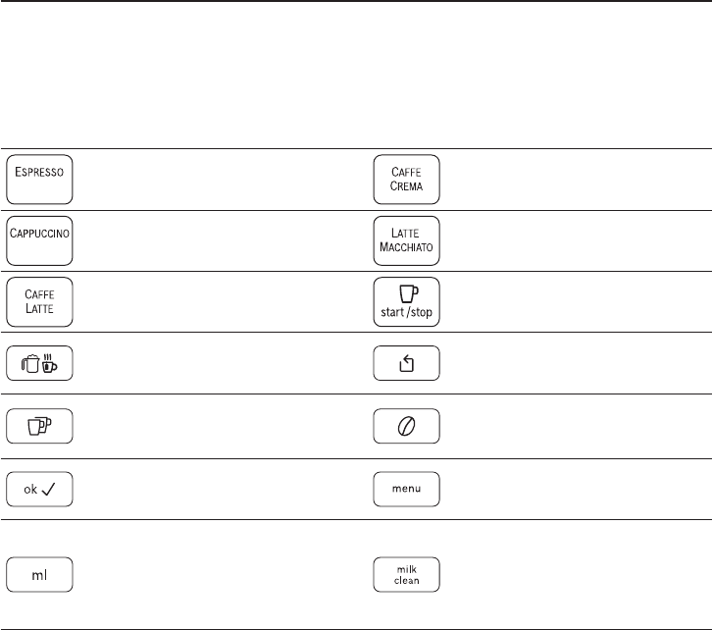Confirm with the ok button
Image resolution: width=712 pixels, height=630 pixels.
point(39,489)
